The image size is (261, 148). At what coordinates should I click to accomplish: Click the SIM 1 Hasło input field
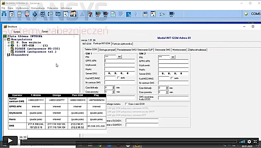point(120,69)
